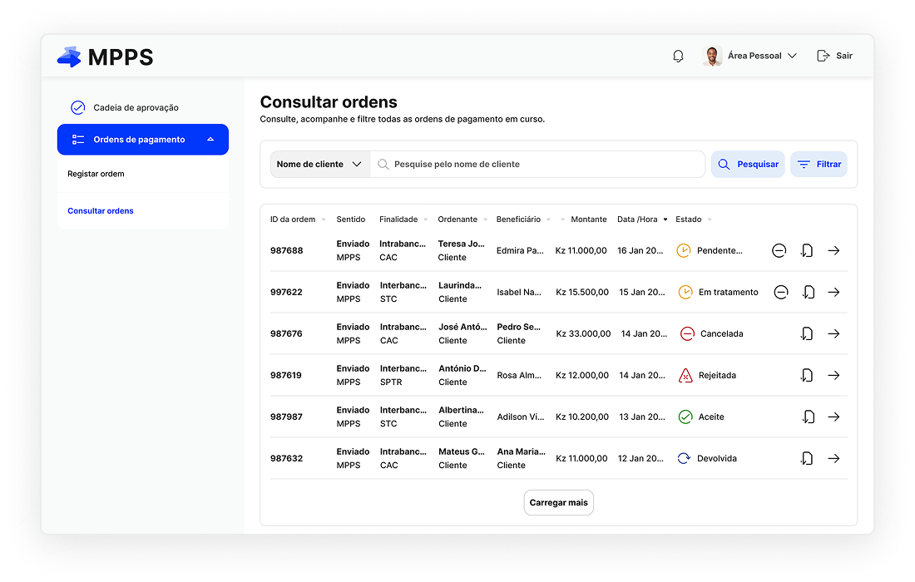Open order 987619 details arrow
915x582 pixels.
click(833, 375)
